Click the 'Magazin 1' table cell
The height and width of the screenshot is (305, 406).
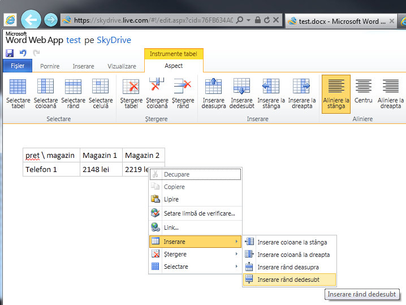pos(101,155)
